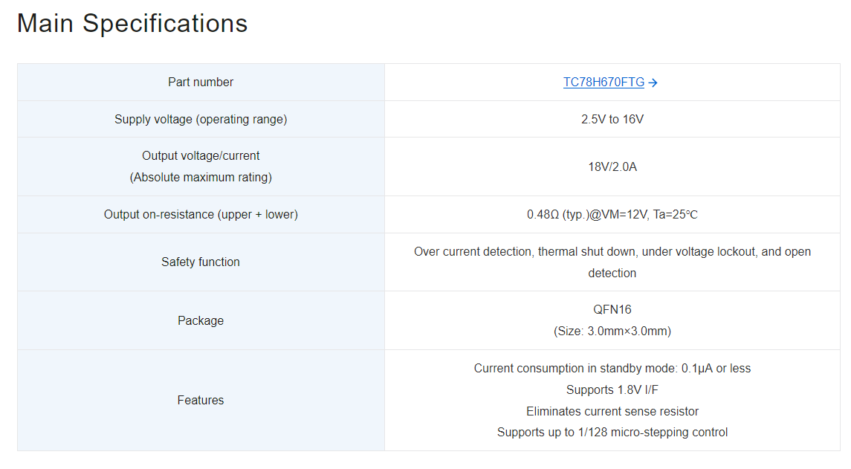Click the Safety function row label

pyautogui.click(x=200, y=262)
